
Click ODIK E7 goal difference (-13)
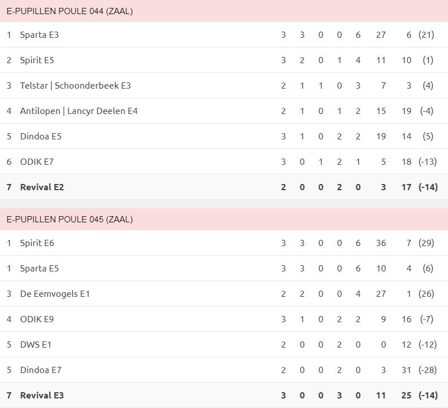point(428,162)
